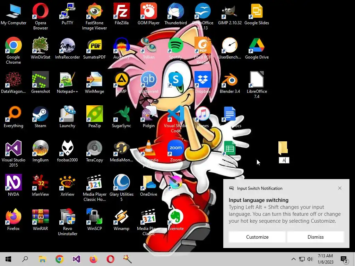Open File Explorer from the taskbar
355x266 pixels.
tap(42, 259)
